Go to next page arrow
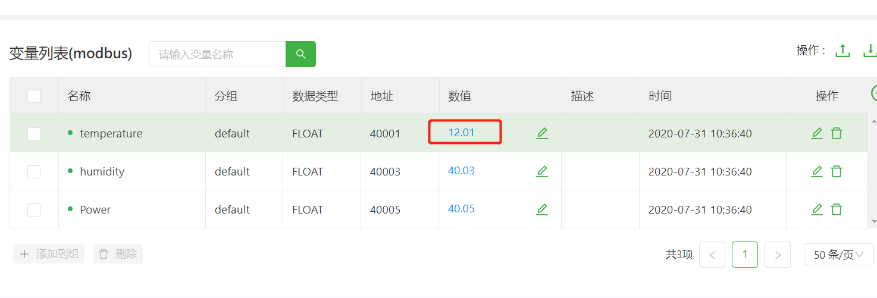The width and height of the screenshot is (877, 298). [x=777, y=255]
